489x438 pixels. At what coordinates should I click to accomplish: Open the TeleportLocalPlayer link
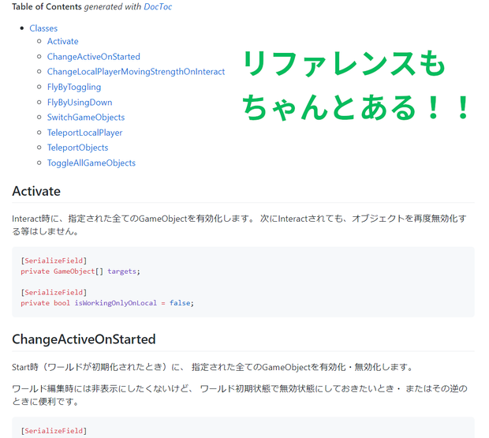[x=84, y=133]
